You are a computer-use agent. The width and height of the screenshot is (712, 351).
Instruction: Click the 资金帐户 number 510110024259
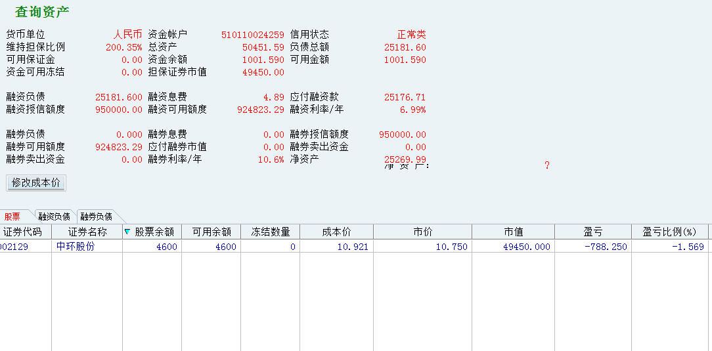click(x=253, y=35)
